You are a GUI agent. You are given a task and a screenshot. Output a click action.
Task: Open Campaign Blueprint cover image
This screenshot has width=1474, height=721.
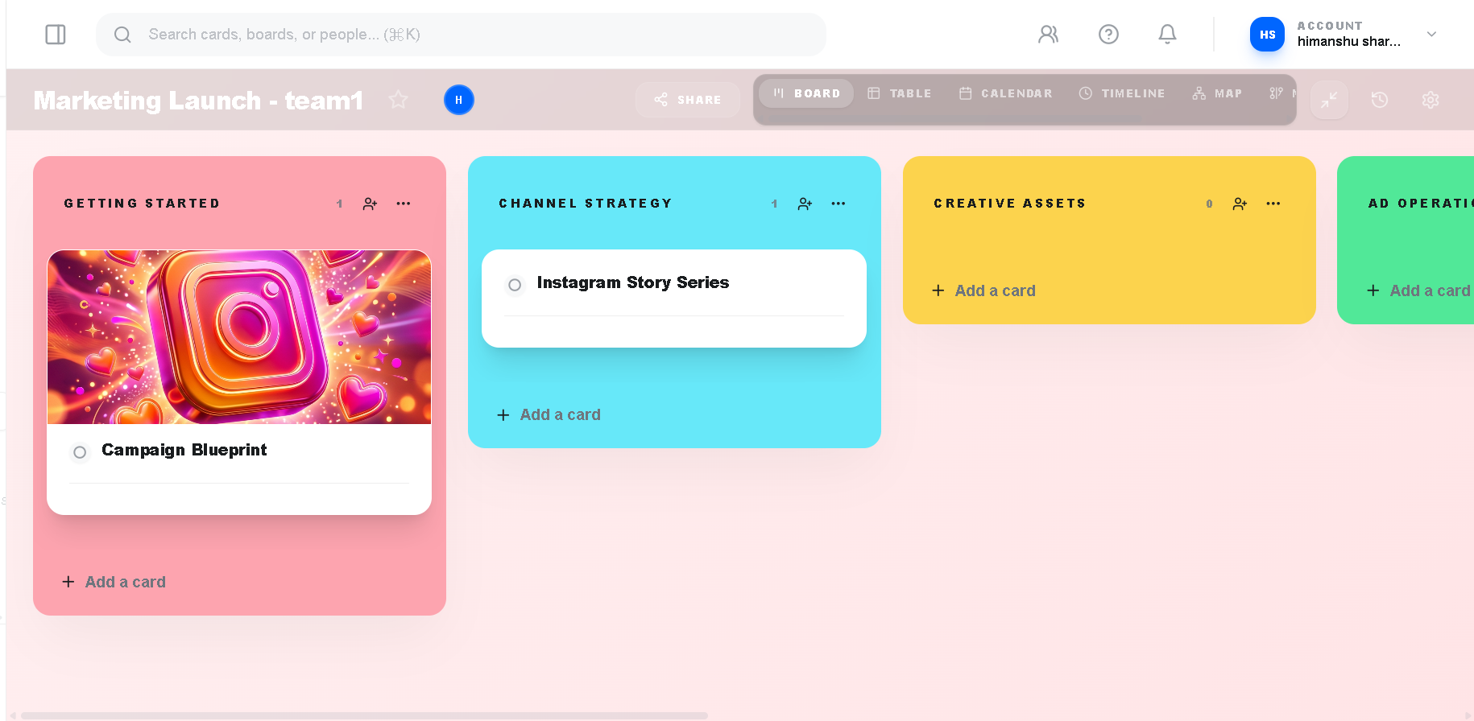pyautogui.click(x=239, y=337)
